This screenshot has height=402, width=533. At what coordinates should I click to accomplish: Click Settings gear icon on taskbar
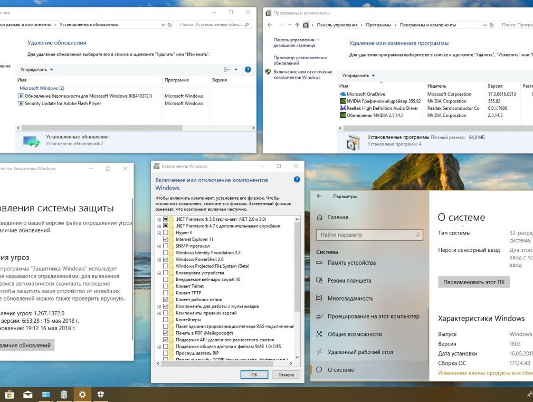click(82, 395)
